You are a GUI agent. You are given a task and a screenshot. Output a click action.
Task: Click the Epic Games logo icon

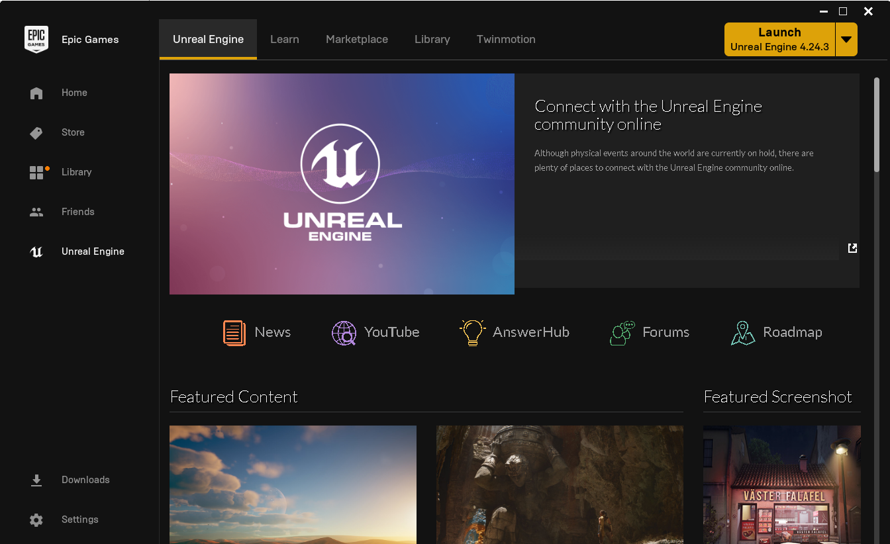point(36,40)
